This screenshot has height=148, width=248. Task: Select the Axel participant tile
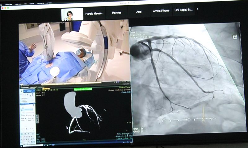(x=139, y=12)
